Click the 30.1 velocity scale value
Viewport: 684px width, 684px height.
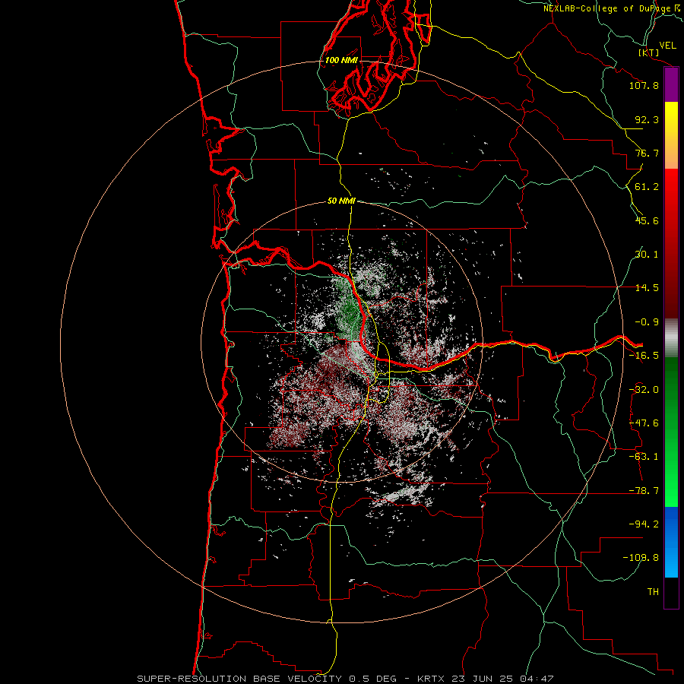[x=647, y=255]
